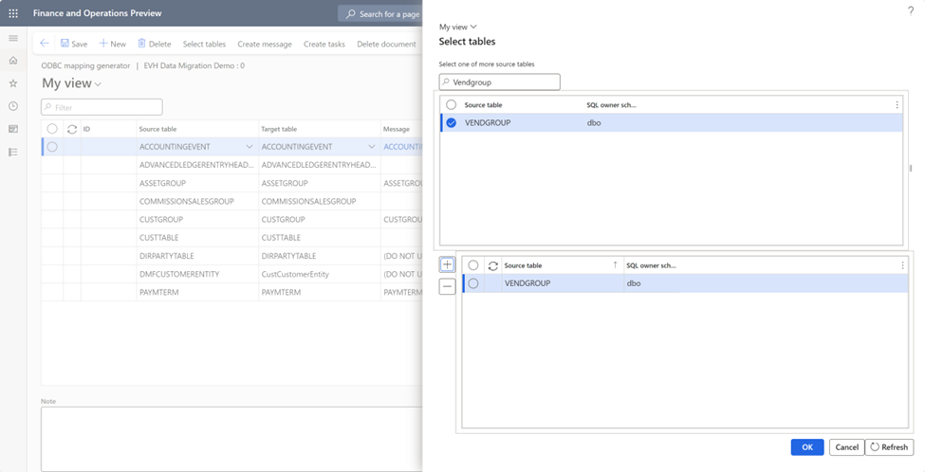Image resolution: width=925 pixels, height=472 pixels.
Task: Click dbo cell in upper grid
Action: coord(594,122)
